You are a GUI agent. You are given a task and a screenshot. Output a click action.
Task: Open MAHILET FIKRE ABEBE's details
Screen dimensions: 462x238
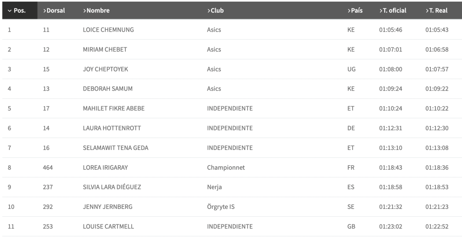[x=113, y=109]
